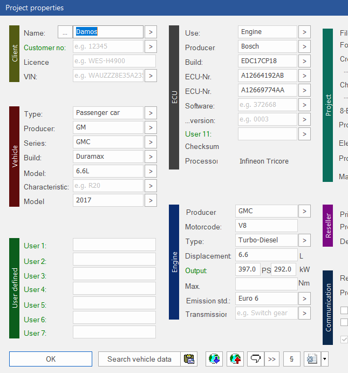Click the OK button

click(x=51, y=359)
